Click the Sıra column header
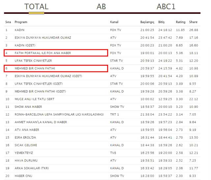This screenshot has width=211, height=180. click(x=8, y=22)
